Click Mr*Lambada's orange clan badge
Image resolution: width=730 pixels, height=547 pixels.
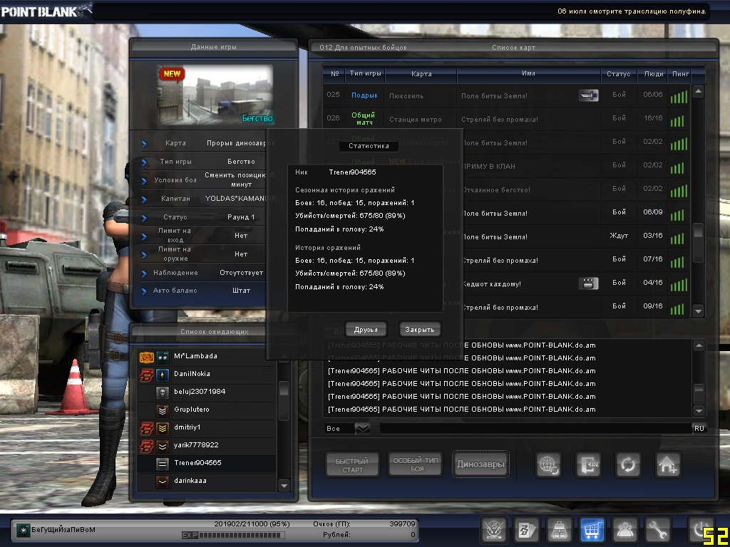click(x=147, y=357)
